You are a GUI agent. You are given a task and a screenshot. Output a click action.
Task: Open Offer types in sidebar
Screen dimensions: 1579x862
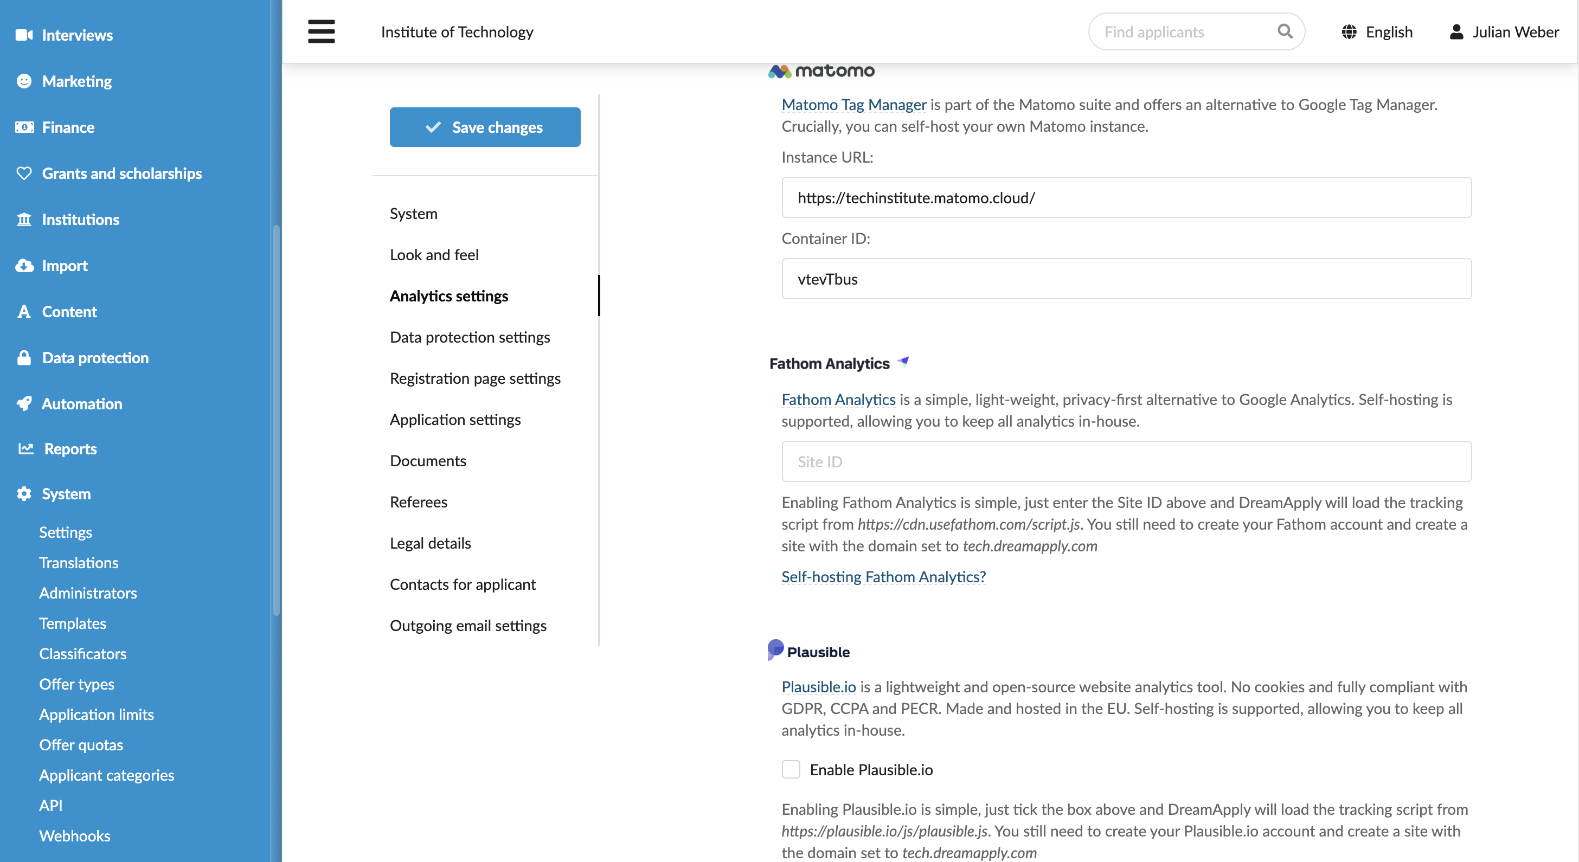(x=76, y=684)
